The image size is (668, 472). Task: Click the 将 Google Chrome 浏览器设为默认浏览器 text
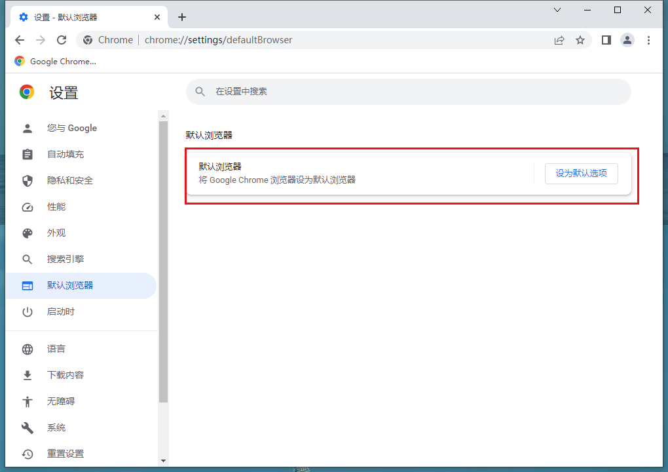pyautogui.click(x=277, y=180)
